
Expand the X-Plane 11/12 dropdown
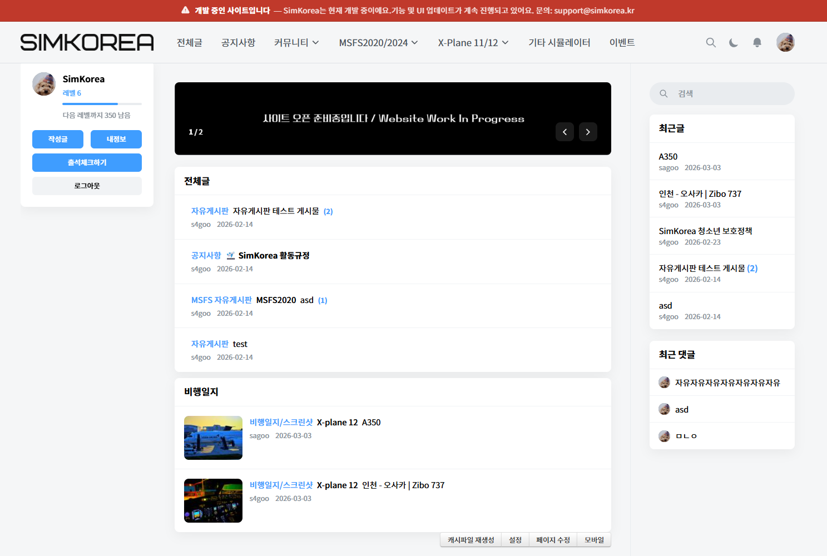tap(472, 42)
